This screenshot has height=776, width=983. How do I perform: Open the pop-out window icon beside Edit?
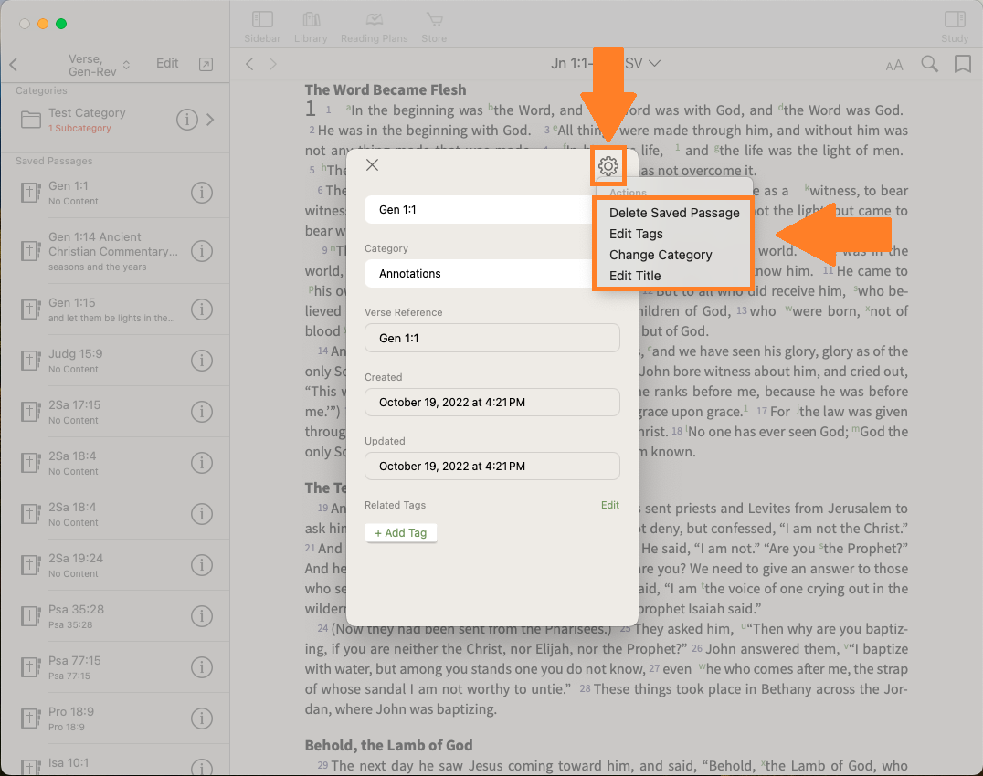coord(206,64)
